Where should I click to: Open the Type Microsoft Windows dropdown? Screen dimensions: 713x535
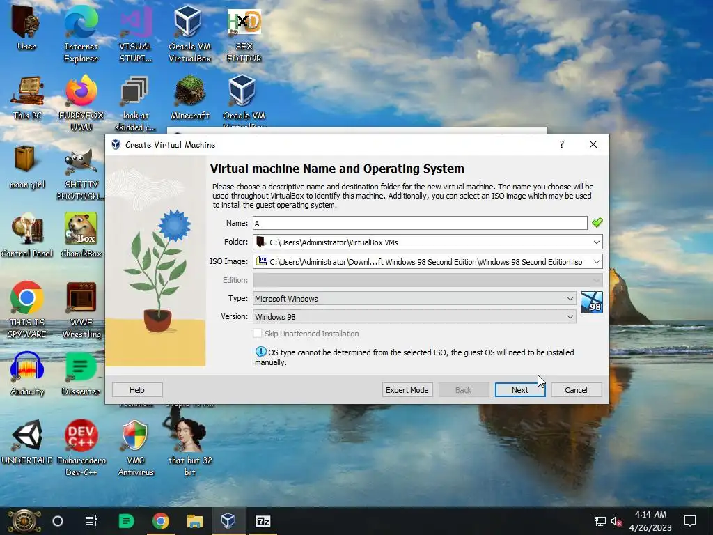click(x=414, y=298)
